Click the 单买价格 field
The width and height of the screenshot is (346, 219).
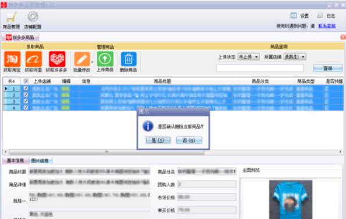pos(207,210)
